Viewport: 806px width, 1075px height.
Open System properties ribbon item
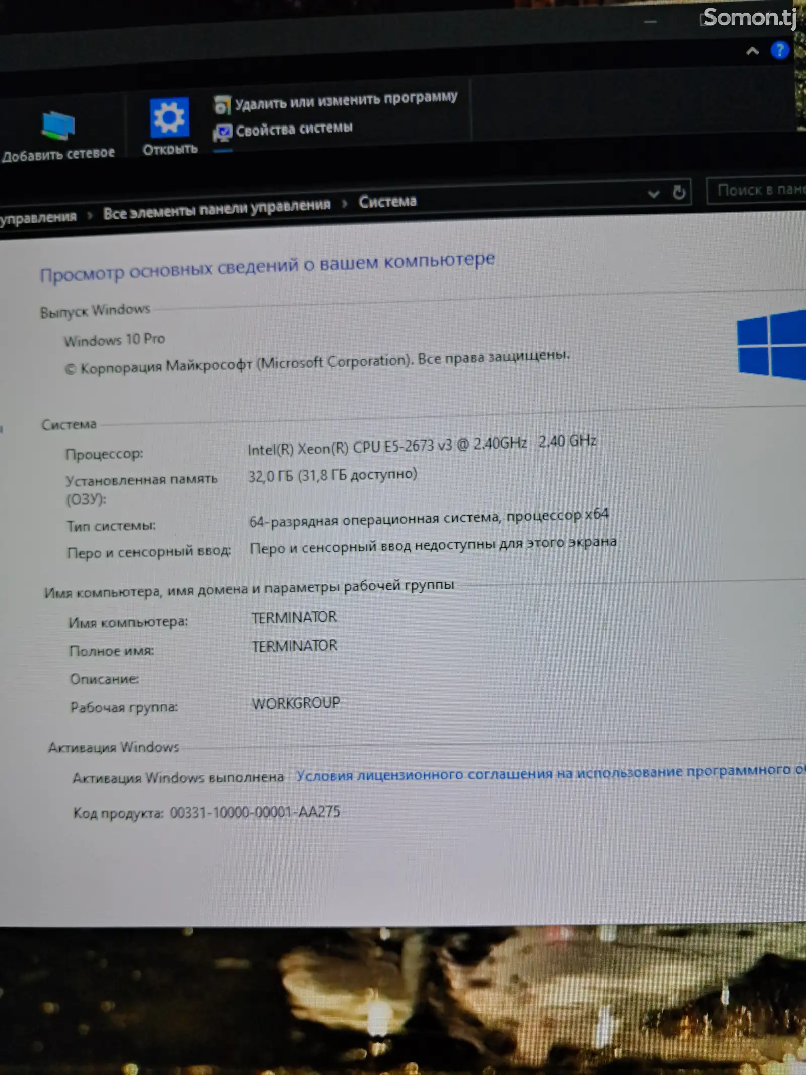point(283,130)
